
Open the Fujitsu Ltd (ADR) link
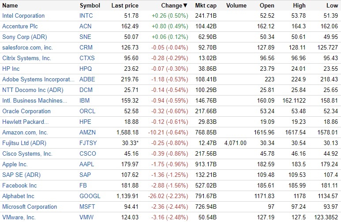(x=24, y=143)
